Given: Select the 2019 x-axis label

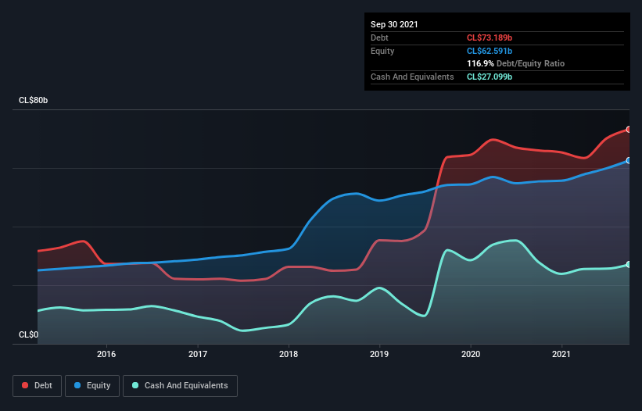Looking at the screenshot, I should (x=379, y=354).
